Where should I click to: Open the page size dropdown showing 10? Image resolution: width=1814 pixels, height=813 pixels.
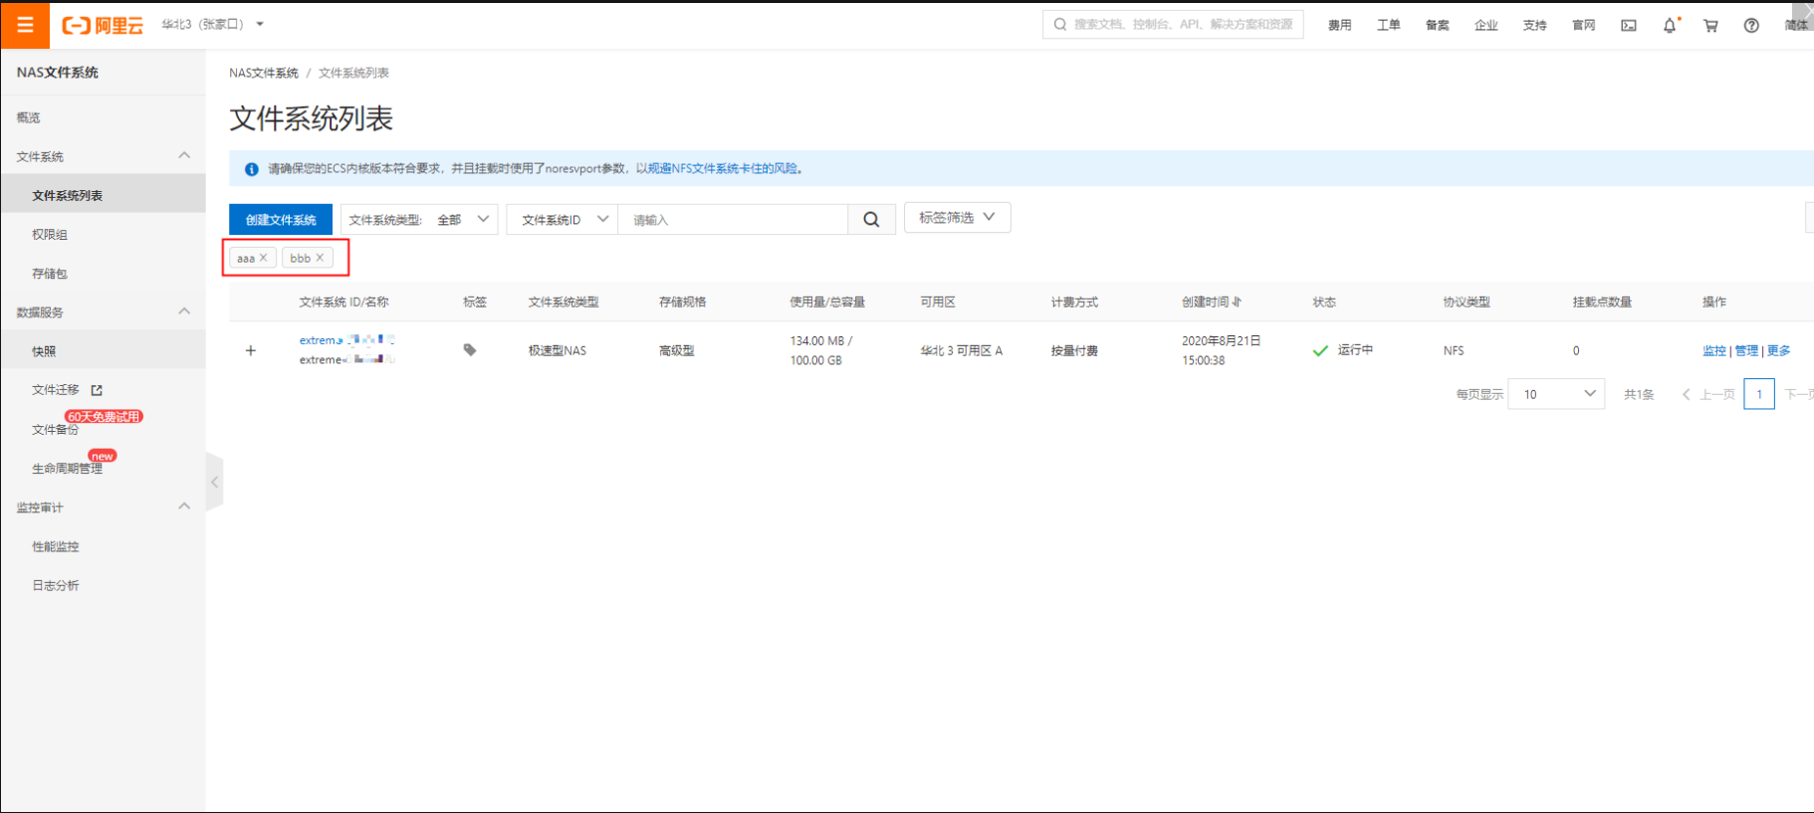(1556, 394)
